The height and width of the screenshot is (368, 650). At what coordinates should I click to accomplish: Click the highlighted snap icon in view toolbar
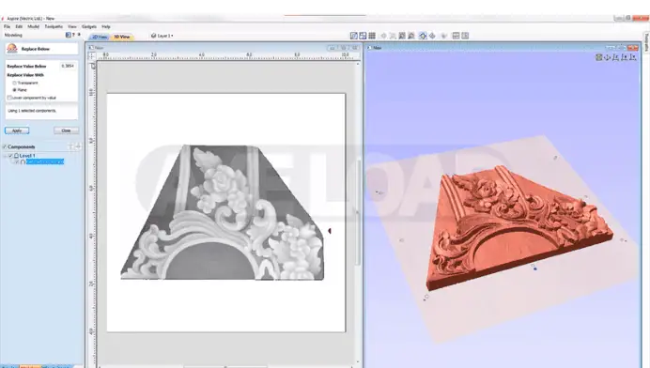click(423, 36)
